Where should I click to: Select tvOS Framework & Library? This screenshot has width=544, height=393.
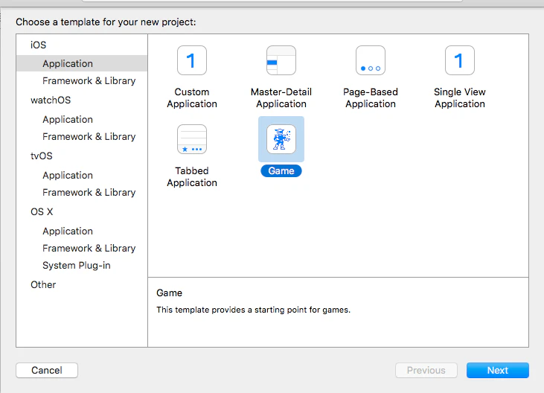pos(89,193)
